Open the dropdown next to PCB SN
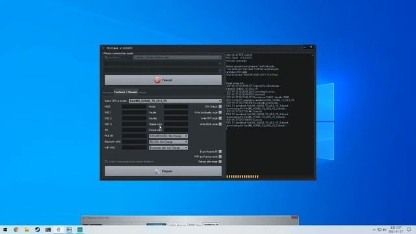The width and height of the screenshot is (416, 234). tap(168, 136)
